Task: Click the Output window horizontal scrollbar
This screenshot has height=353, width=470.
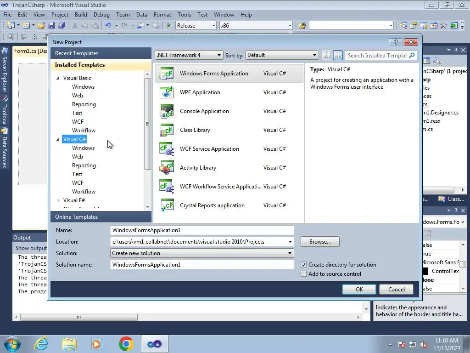Action: coord(79,317)
